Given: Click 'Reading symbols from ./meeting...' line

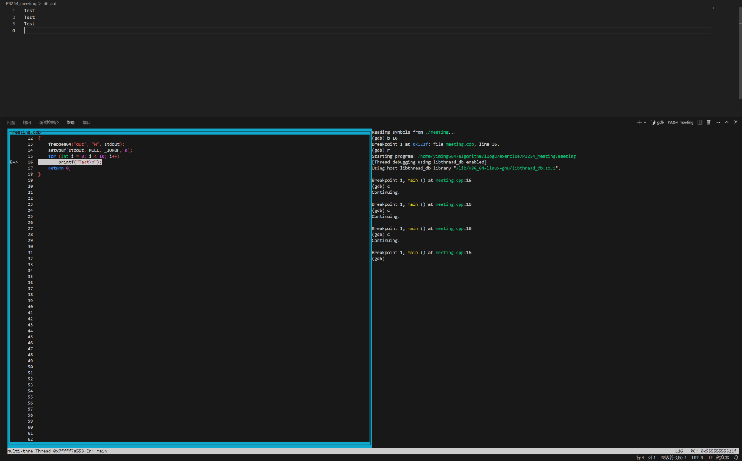Looking at the screenshot, I should [x=414, y=132].
